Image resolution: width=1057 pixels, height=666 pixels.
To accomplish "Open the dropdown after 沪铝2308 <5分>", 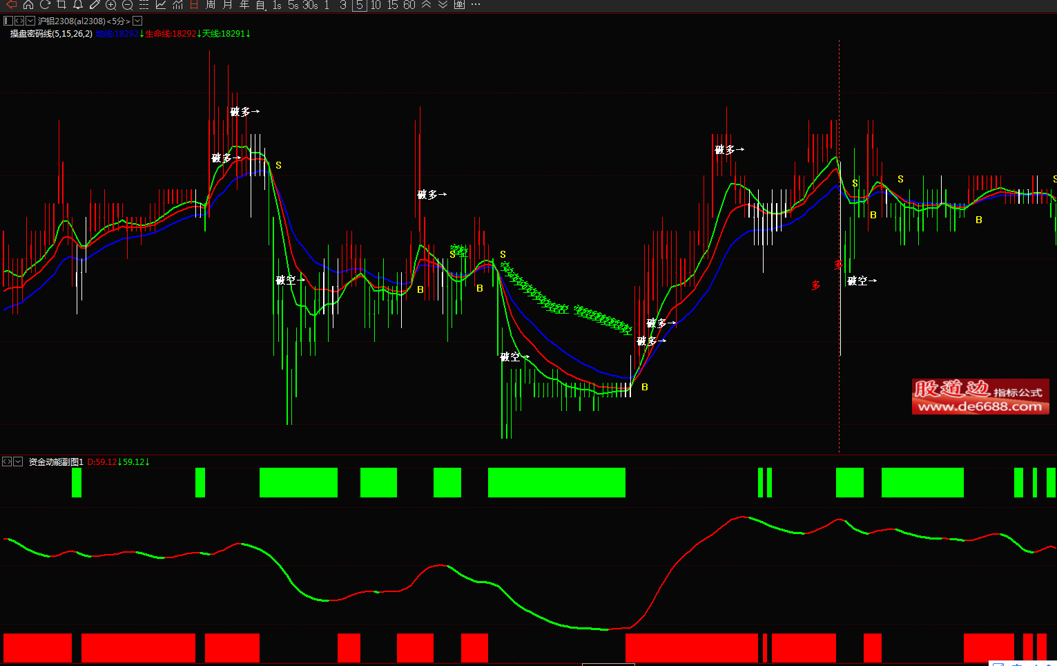I will [137, 21].
